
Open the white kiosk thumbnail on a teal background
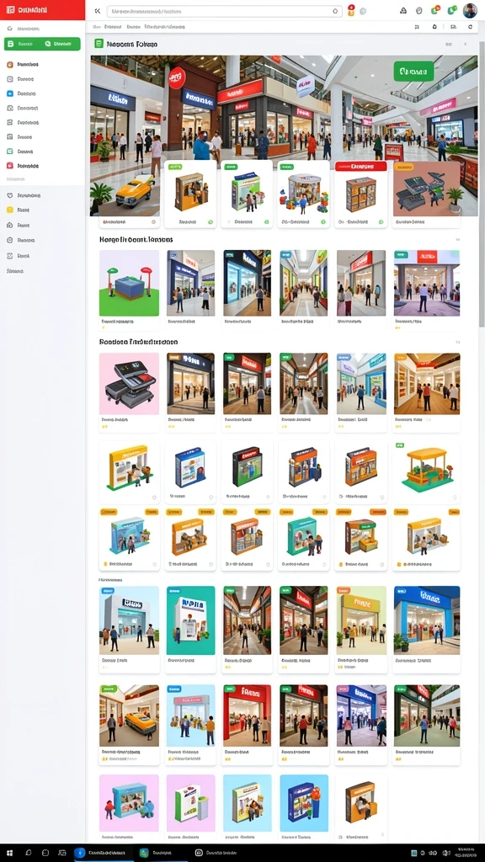pos(191,620)
